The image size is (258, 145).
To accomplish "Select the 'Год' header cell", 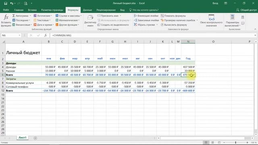I will click(x=188, y=58).
